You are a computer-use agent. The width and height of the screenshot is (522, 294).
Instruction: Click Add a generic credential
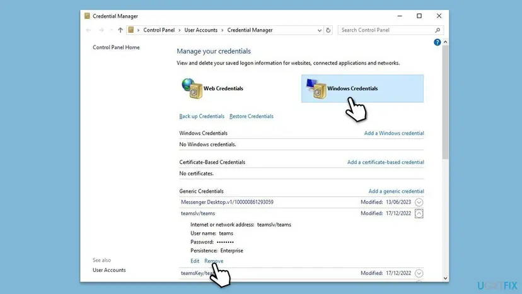click(396, 191)
